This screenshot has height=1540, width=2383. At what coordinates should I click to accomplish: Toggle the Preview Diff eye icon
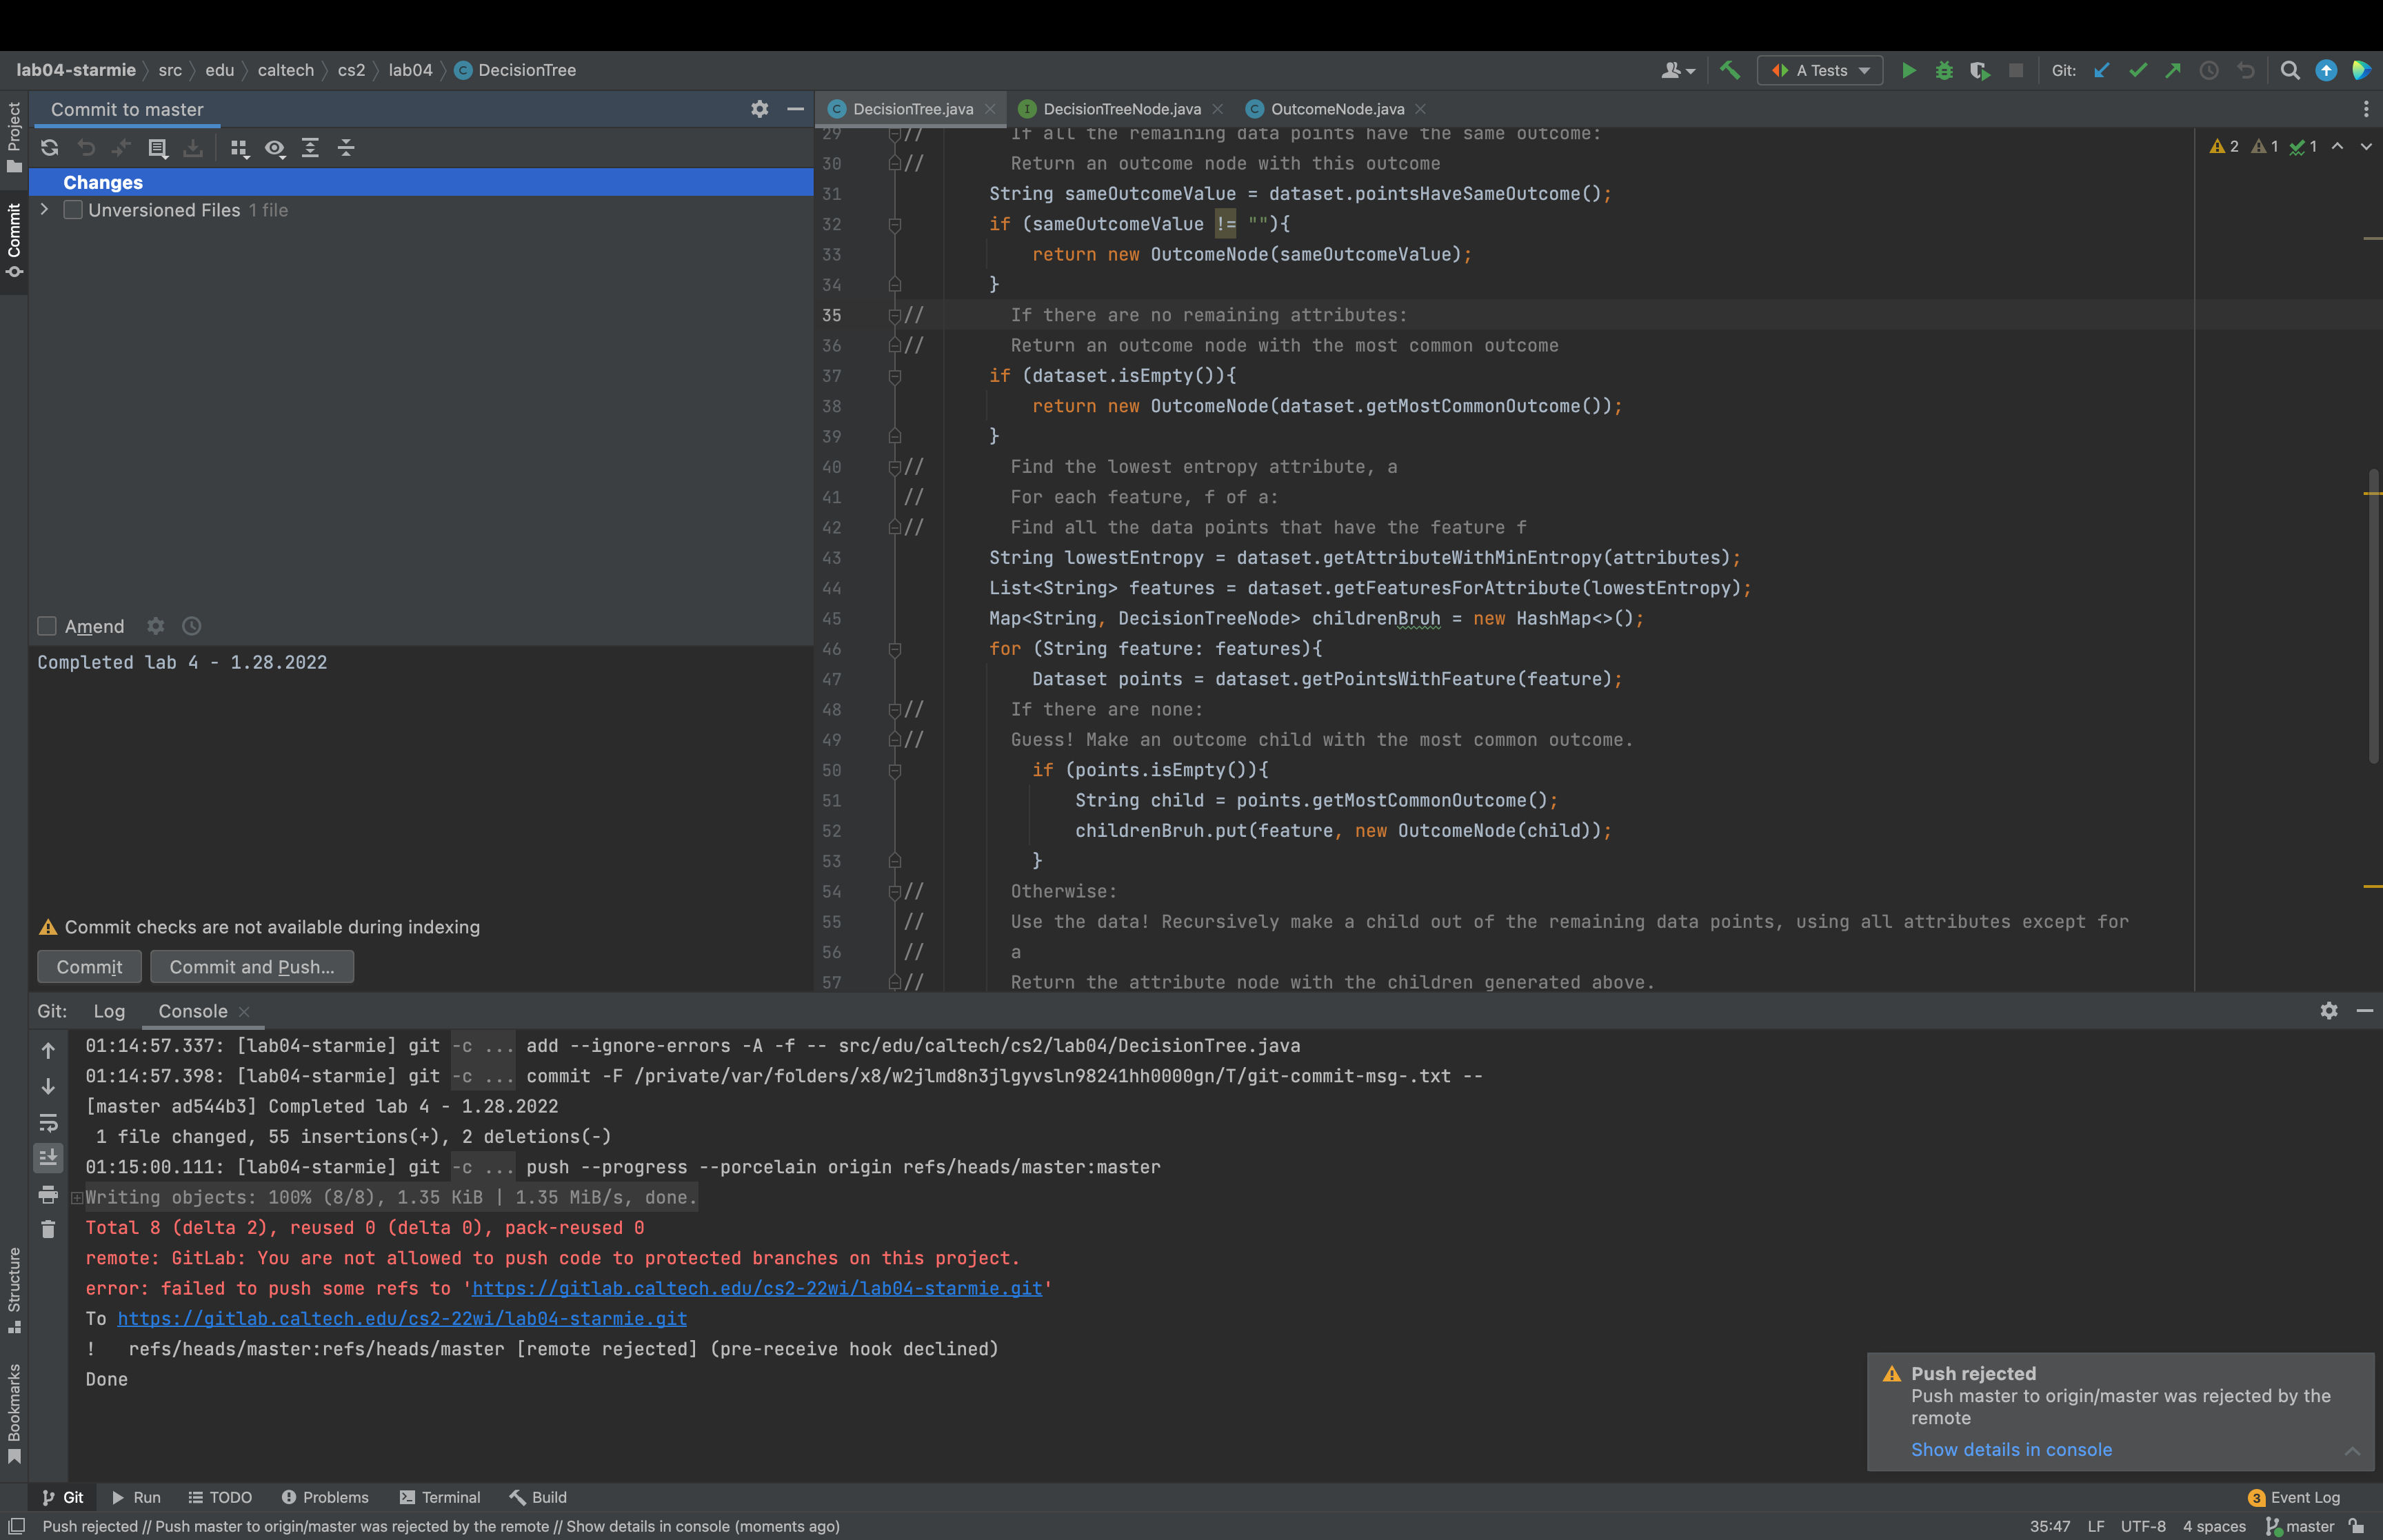point(274,148)
